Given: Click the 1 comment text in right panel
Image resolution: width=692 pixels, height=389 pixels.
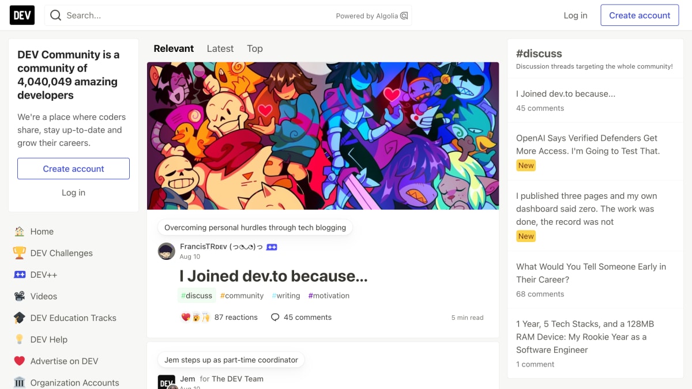Looking at the screenshot, I should tap(535, 364).
